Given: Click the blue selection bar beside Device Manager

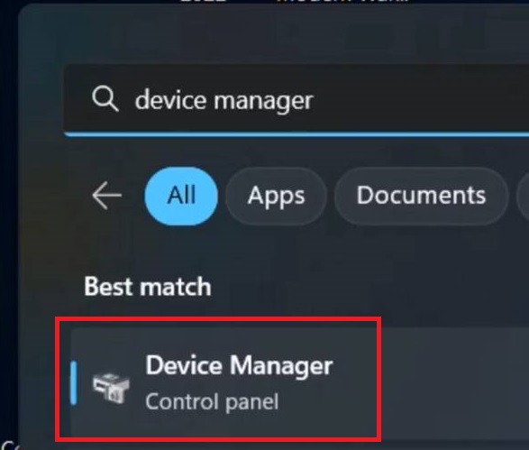Looking at the screenshot, I should tap(73, 382).
